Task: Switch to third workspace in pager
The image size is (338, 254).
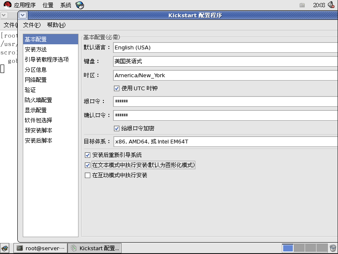Action: click(x=311, y=248)
